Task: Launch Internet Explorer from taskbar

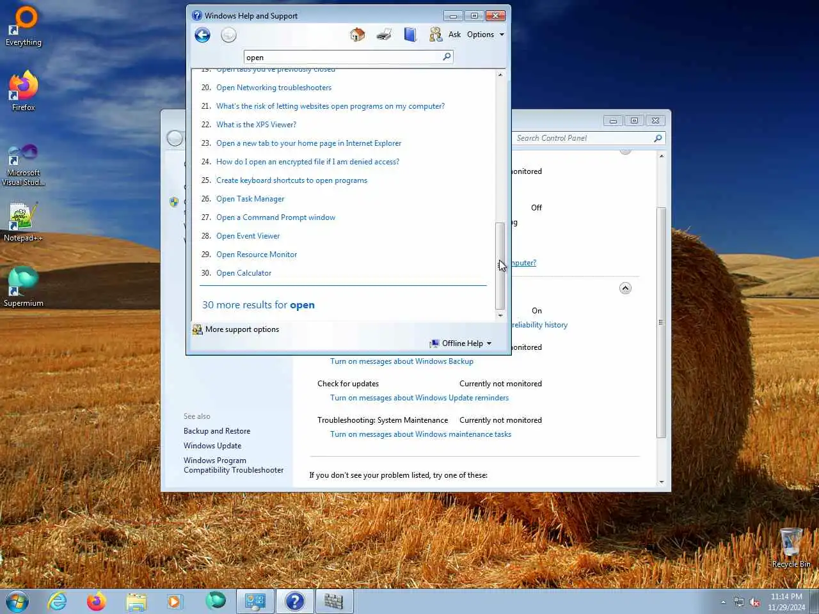Action: tap(58, 601)
